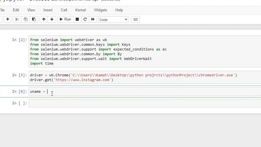Interrupt the kernel stop icon

pos(77,19)
